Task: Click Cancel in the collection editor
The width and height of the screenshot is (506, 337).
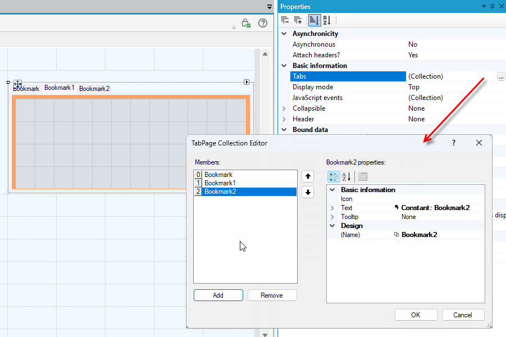Action: 463,315
